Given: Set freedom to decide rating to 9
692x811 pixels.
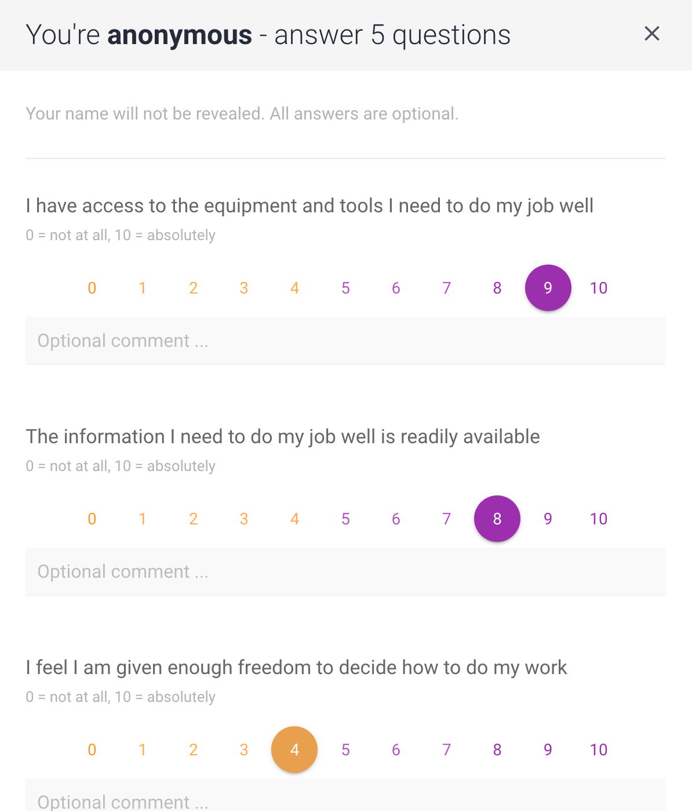Looking at the screenshot, I should pos(548,750).
